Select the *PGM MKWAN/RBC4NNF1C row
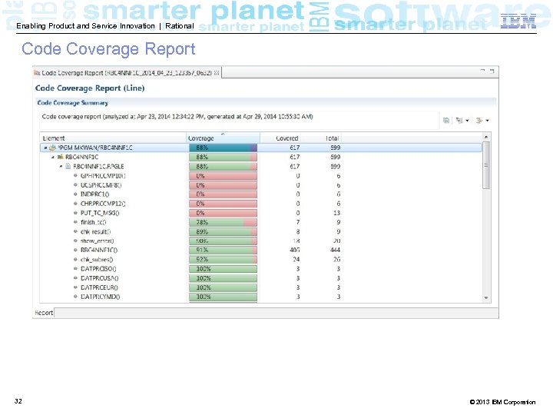The height and width of the screenshot is (415, 553). (261, 148)
